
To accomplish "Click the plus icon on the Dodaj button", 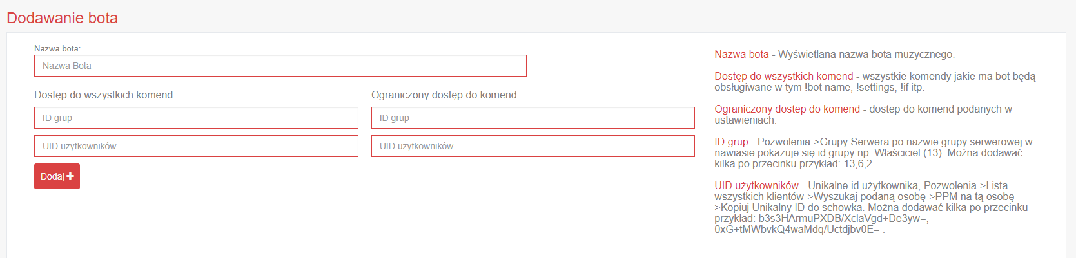I will (x=70, y=176).
